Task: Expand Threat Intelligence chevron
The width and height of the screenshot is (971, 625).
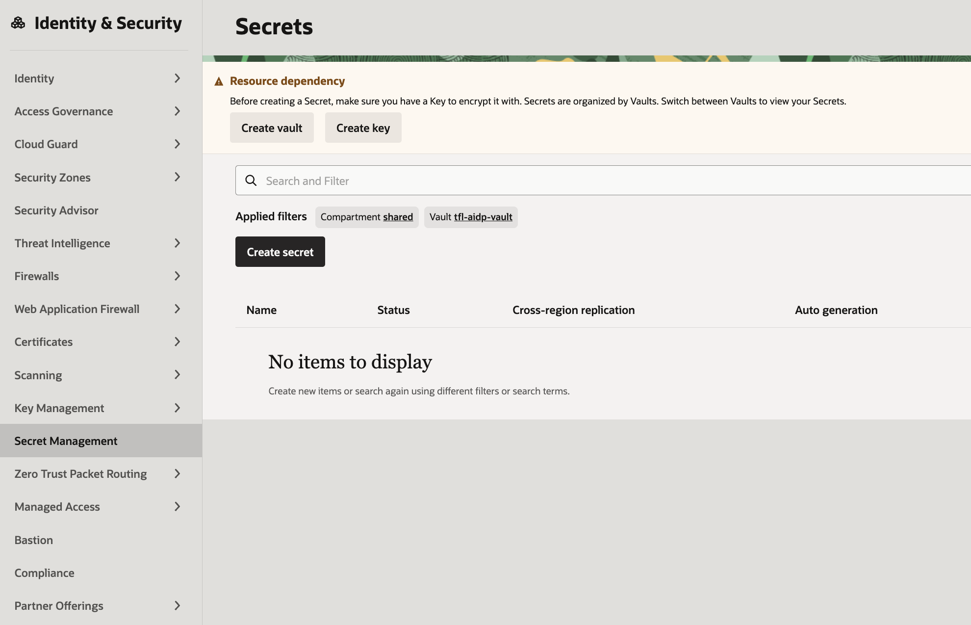Action: (x=178, y=243)
